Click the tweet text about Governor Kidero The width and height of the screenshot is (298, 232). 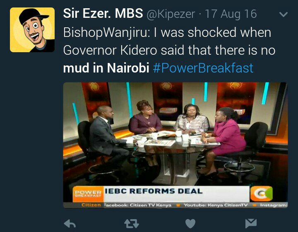coord(169,50)
